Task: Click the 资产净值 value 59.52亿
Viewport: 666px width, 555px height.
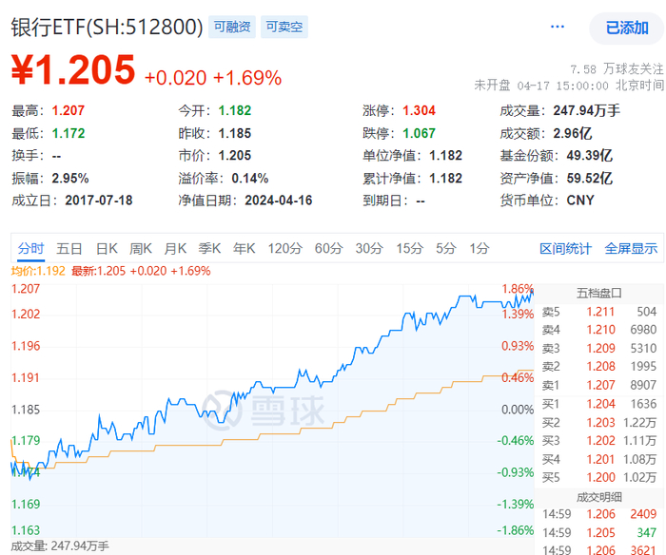Action: (x=589, y=179)
